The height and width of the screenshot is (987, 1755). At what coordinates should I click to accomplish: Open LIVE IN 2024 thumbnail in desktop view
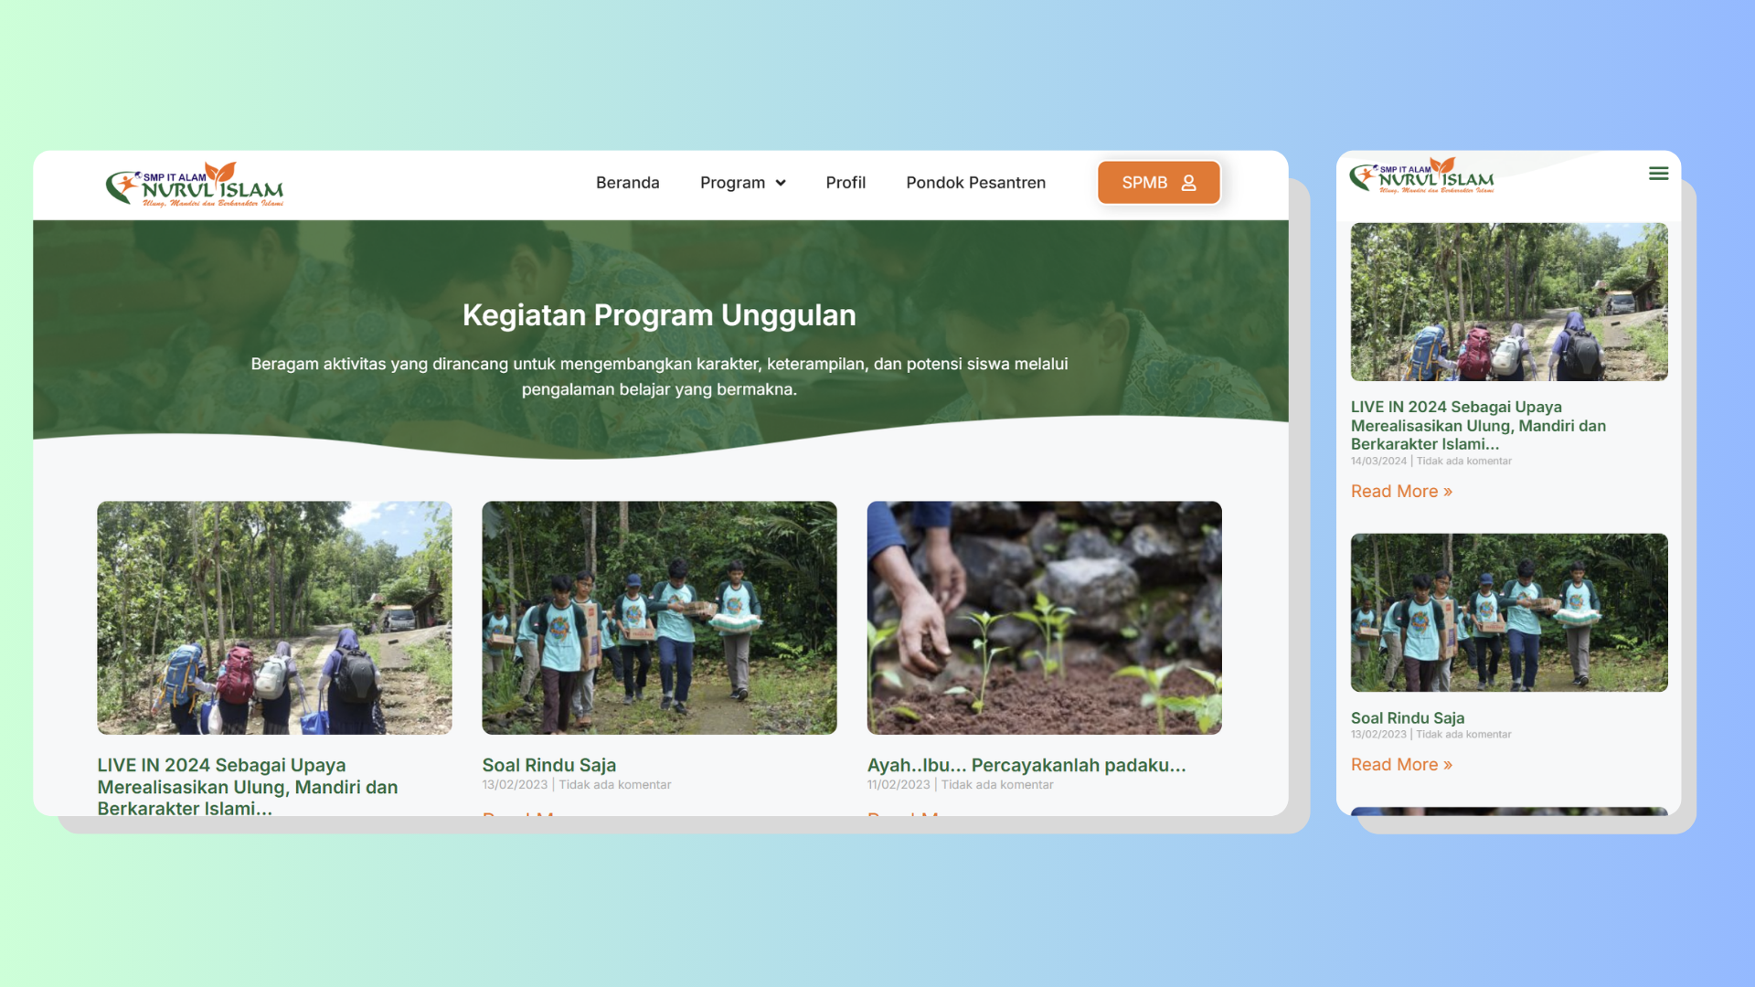(x=274, y=618)
